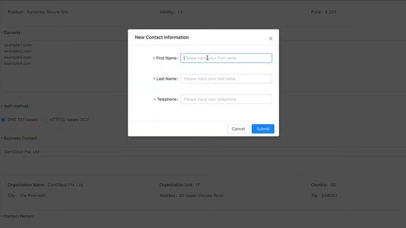Click the example2.com domain entry
Image resolution: width=406 pixels, height=228 pixels.
point(18,51)
